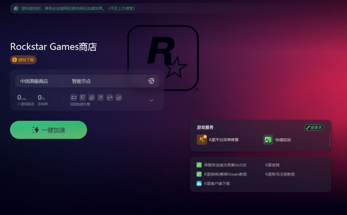Click the link-chain engine icon
347x215 pixels.
tap(74, 97)
